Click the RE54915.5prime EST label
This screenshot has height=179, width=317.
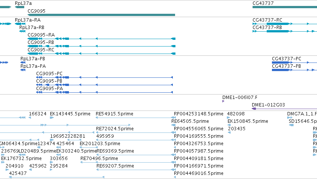click(x=114, y=114)
